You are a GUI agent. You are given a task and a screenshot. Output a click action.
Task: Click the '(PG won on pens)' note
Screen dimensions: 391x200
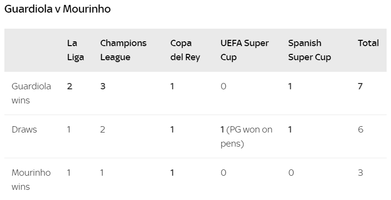(246, 136)
